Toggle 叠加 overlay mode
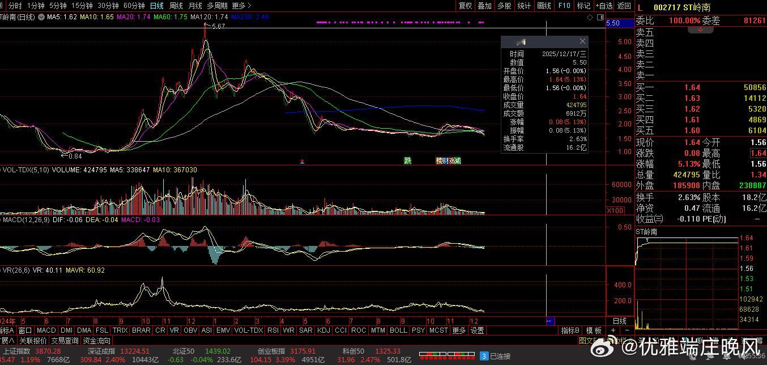Image resolution: width=767 pixels, height=365 pixels. point(484,6)
